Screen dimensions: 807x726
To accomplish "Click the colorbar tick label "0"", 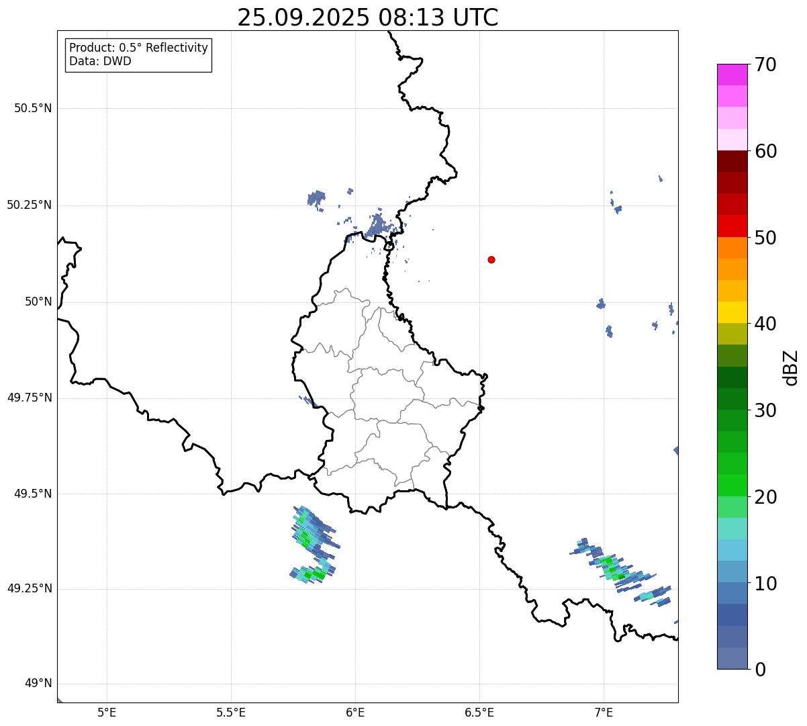I will (760, 670).
